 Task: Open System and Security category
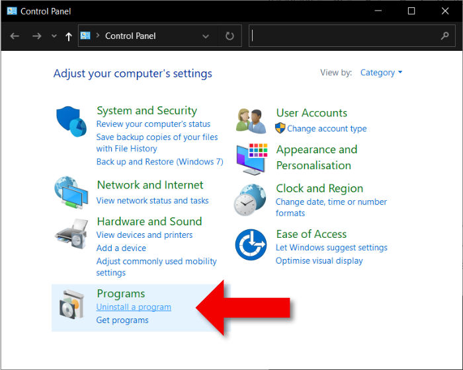(x=147, y=110)
